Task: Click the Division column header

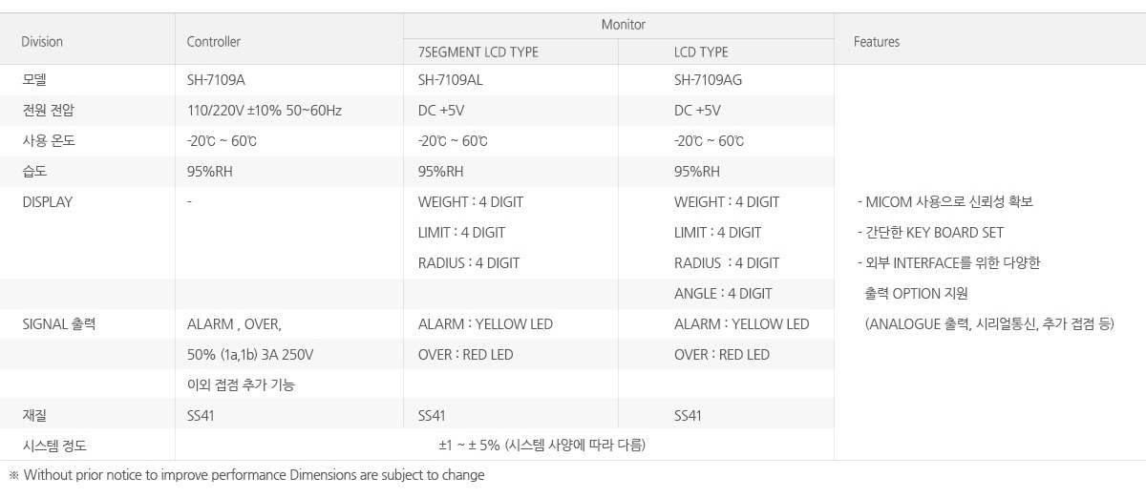Action: pos(42,42)
